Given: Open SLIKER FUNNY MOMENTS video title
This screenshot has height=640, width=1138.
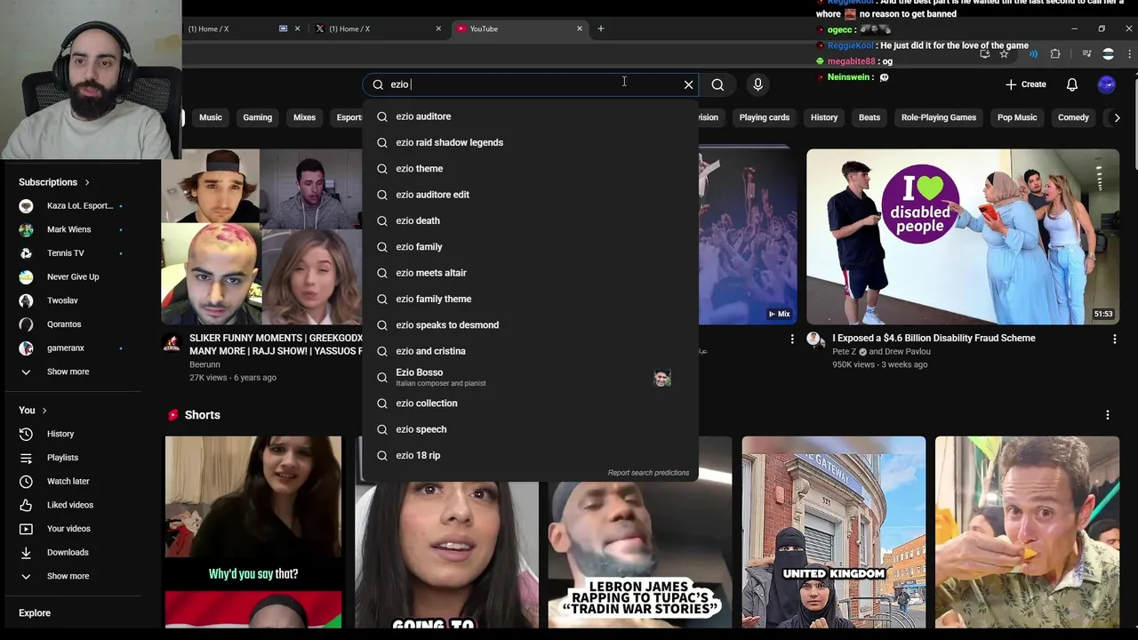Looking at the screenshot, I should pos(276,345).
